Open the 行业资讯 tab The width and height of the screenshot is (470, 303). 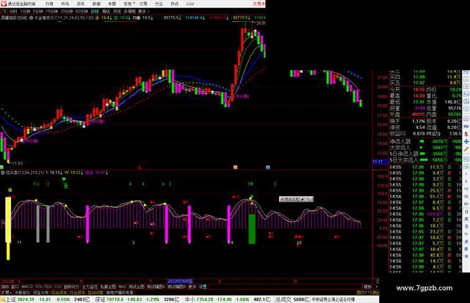click(x=77, y=292)
